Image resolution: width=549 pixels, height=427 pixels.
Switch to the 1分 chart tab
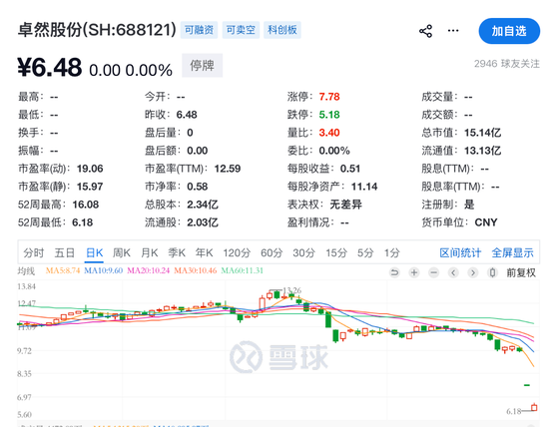[x=391, y=252]
